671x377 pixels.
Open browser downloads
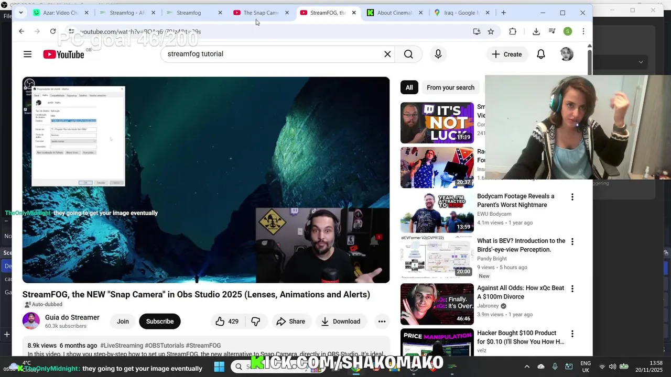536,31
